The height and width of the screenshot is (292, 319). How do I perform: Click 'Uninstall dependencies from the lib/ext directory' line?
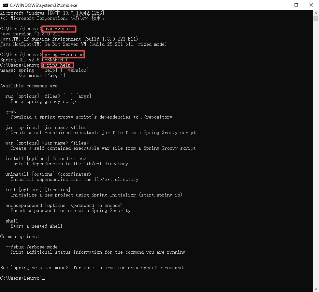(75, 180)
